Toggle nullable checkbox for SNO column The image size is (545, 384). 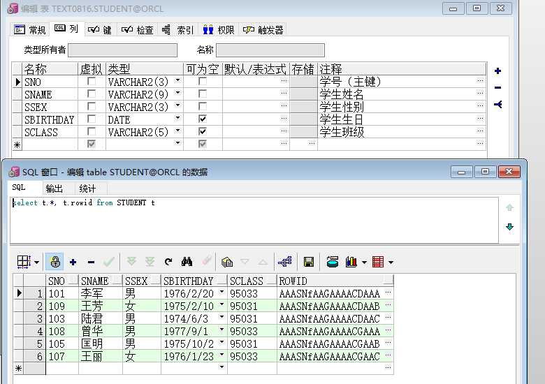pyautogui.click(x=203, y=81)
